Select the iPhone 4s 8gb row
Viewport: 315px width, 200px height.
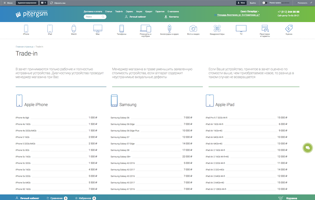coord(56,118)
